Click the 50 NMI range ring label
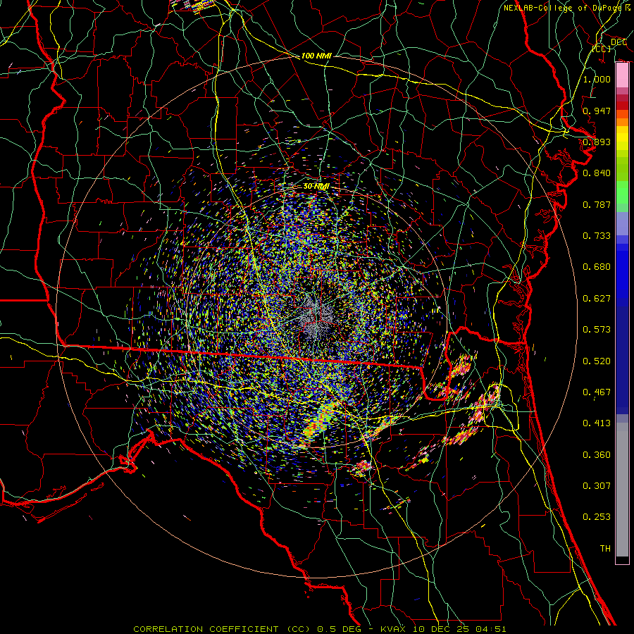Viewport: 634px width, 634px height. (316, 187)
